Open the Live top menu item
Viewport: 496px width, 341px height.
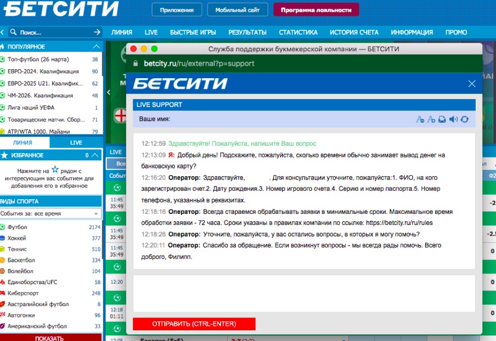[151, 32]
